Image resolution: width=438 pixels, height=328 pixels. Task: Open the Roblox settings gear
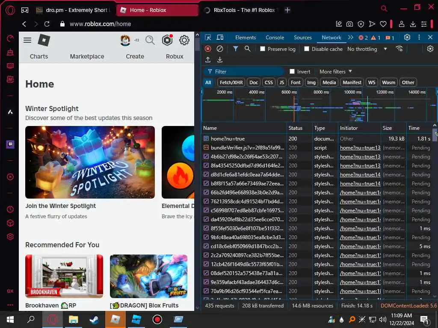click(184, 41)
